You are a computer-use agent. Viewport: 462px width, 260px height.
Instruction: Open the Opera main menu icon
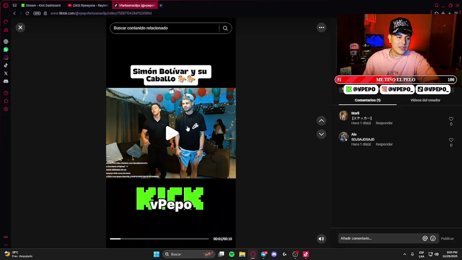(6, 5)
